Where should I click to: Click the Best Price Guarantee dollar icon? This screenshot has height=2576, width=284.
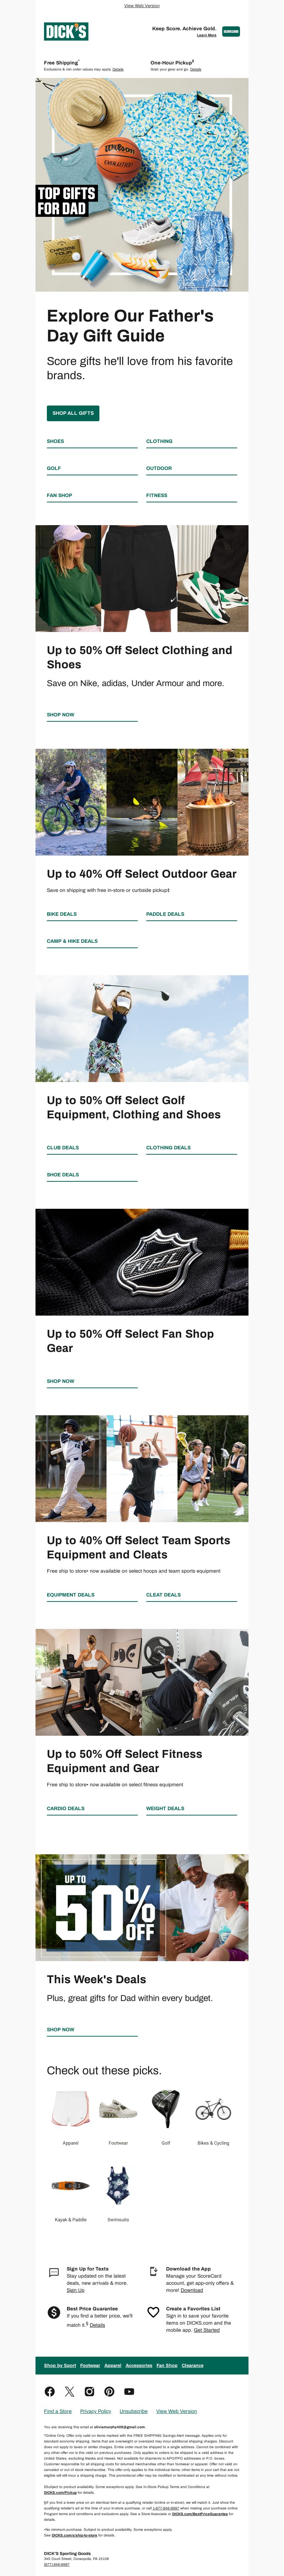54,2312
